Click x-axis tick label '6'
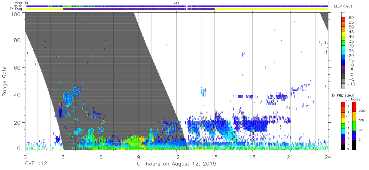This screenshot has width=369, height=170. (x=101, y=157)
